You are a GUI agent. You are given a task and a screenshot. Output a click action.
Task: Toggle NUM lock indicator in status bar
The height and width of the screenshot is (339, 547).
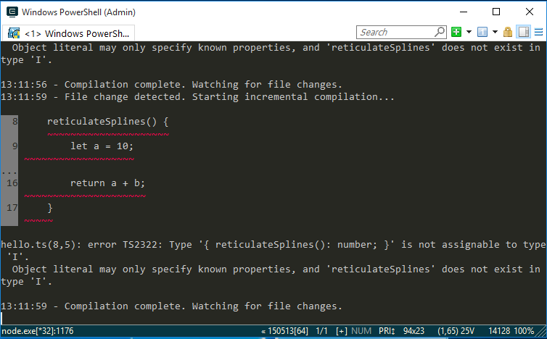[x=361, y=331]
